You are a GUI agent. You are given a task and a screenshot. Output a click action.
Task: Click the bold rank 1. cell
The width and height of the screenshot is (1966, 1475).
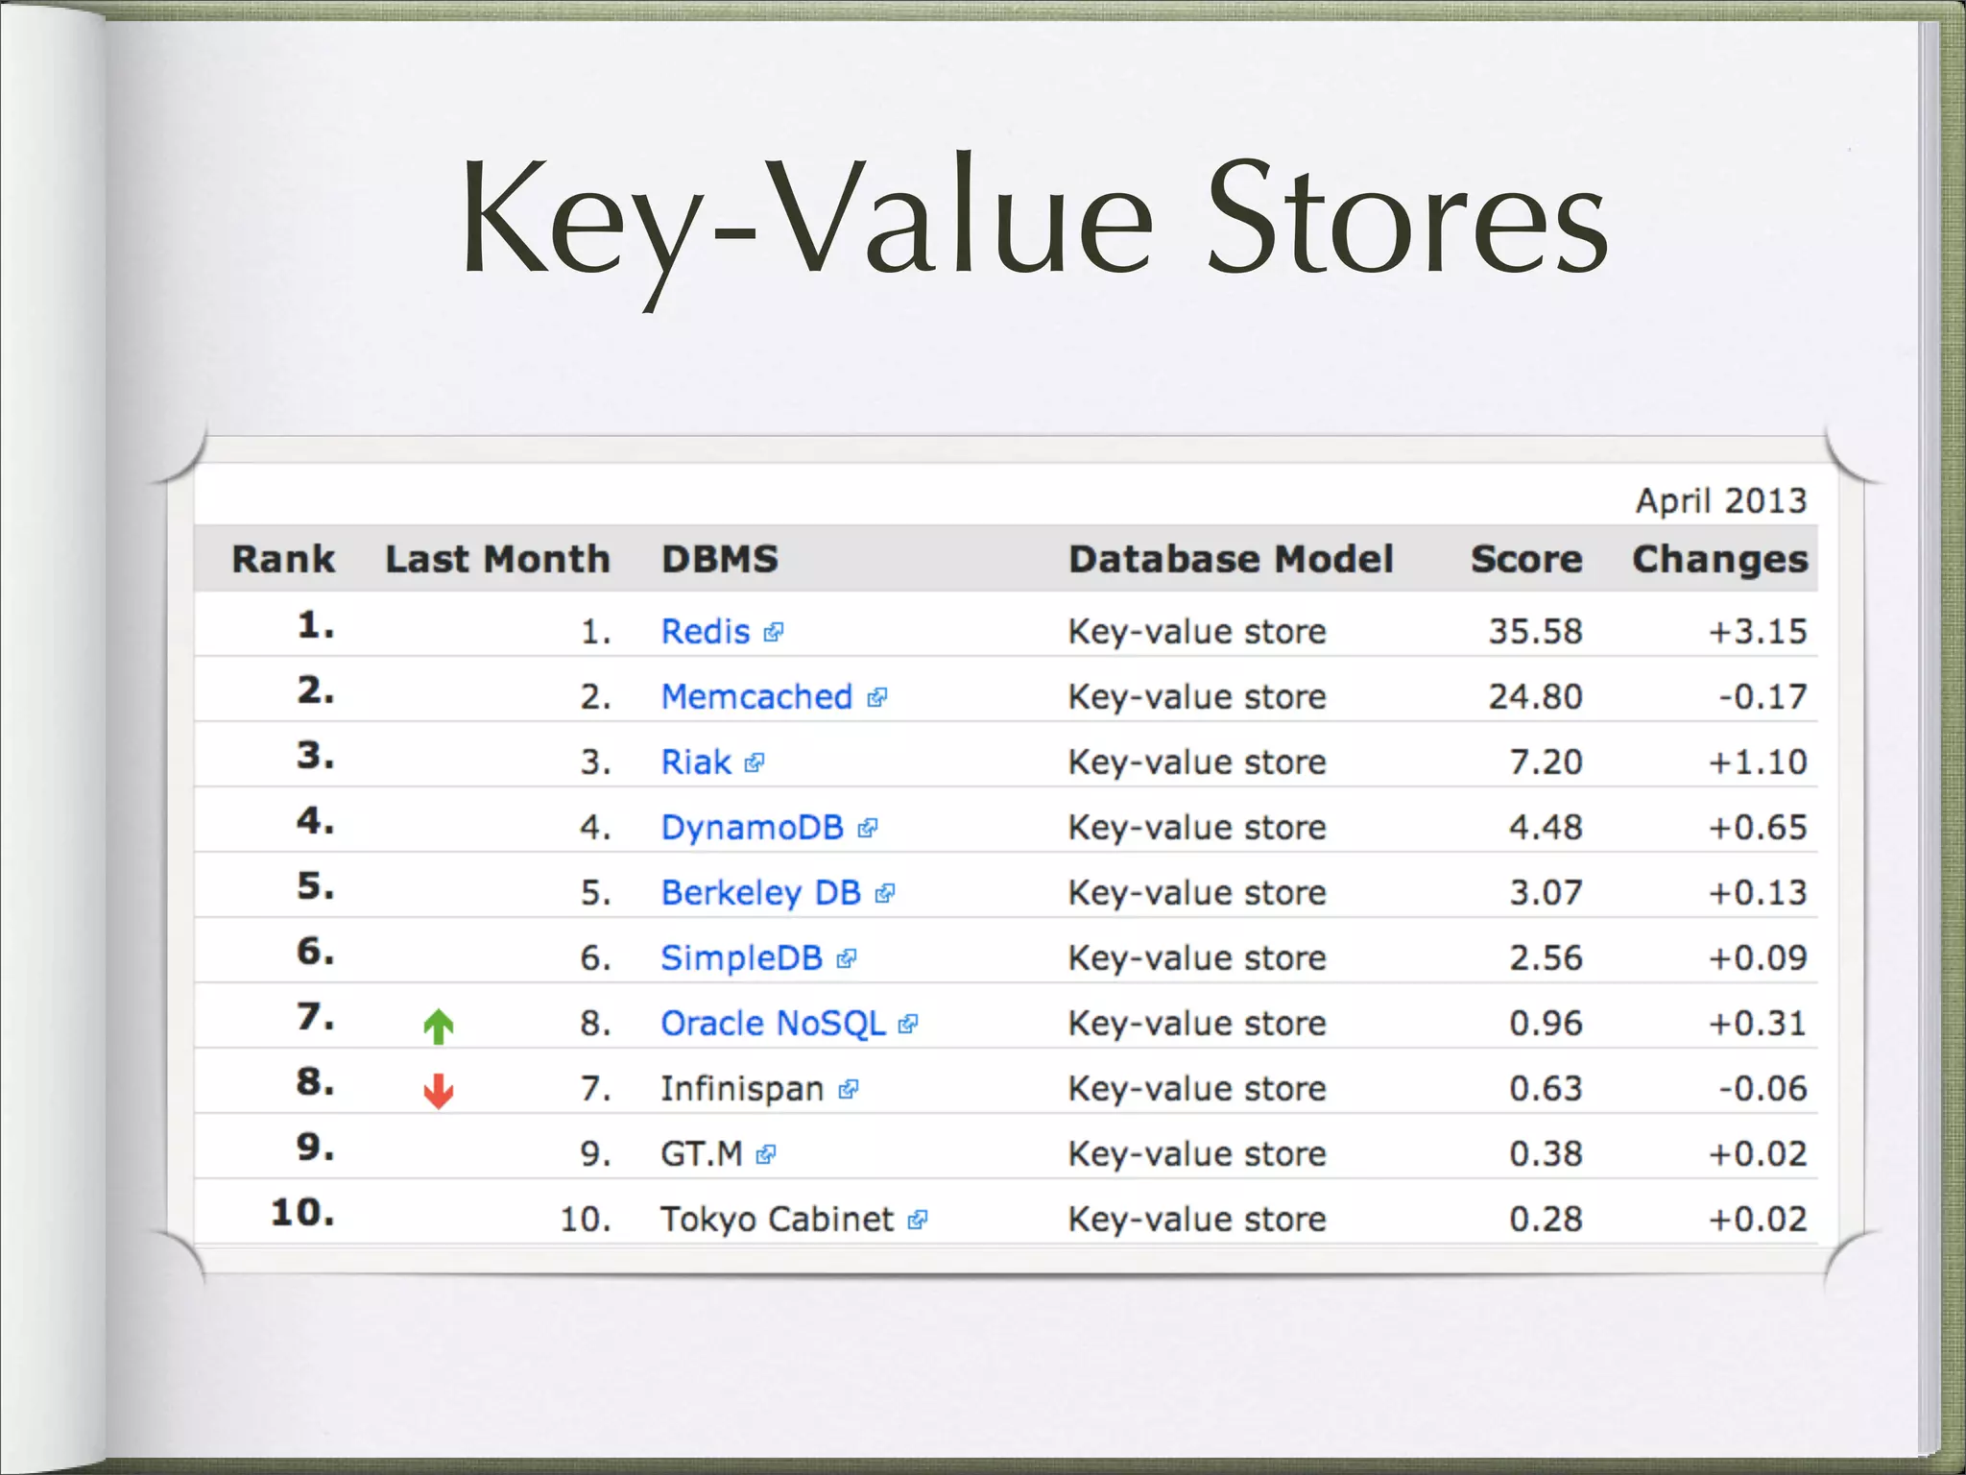click(316, 626)
